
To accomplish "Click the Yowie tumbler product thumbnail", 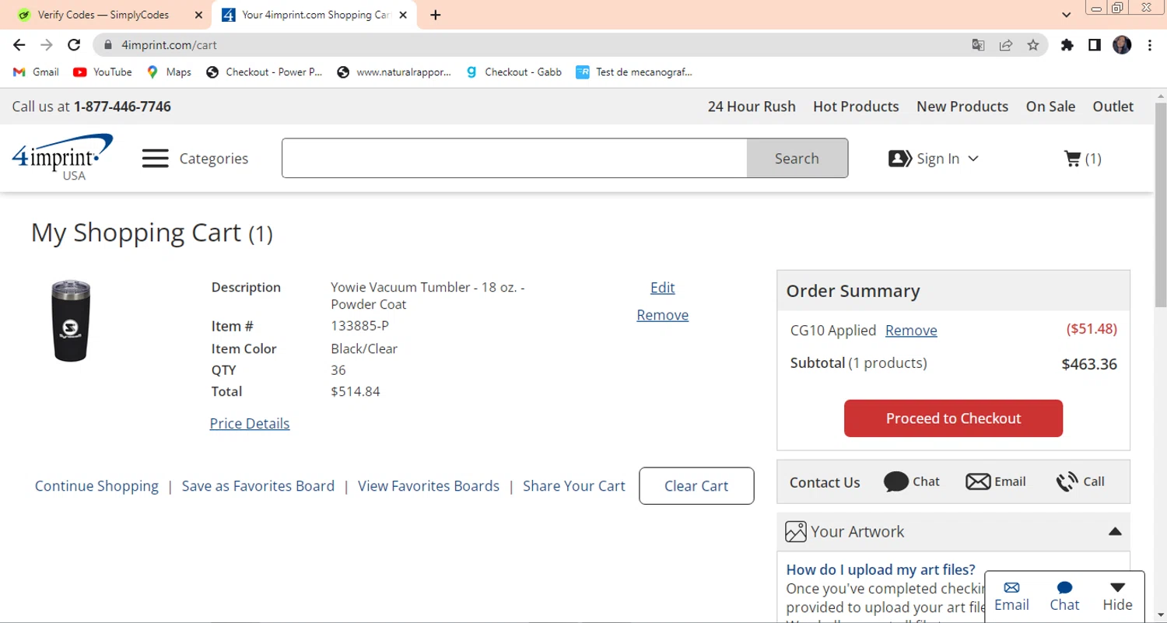I will pyautogui.click(x=71, y=321).
